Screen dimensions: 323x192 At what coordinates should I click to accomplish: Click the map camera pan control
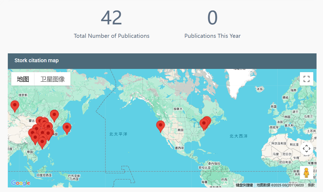(x=307, y=148)
